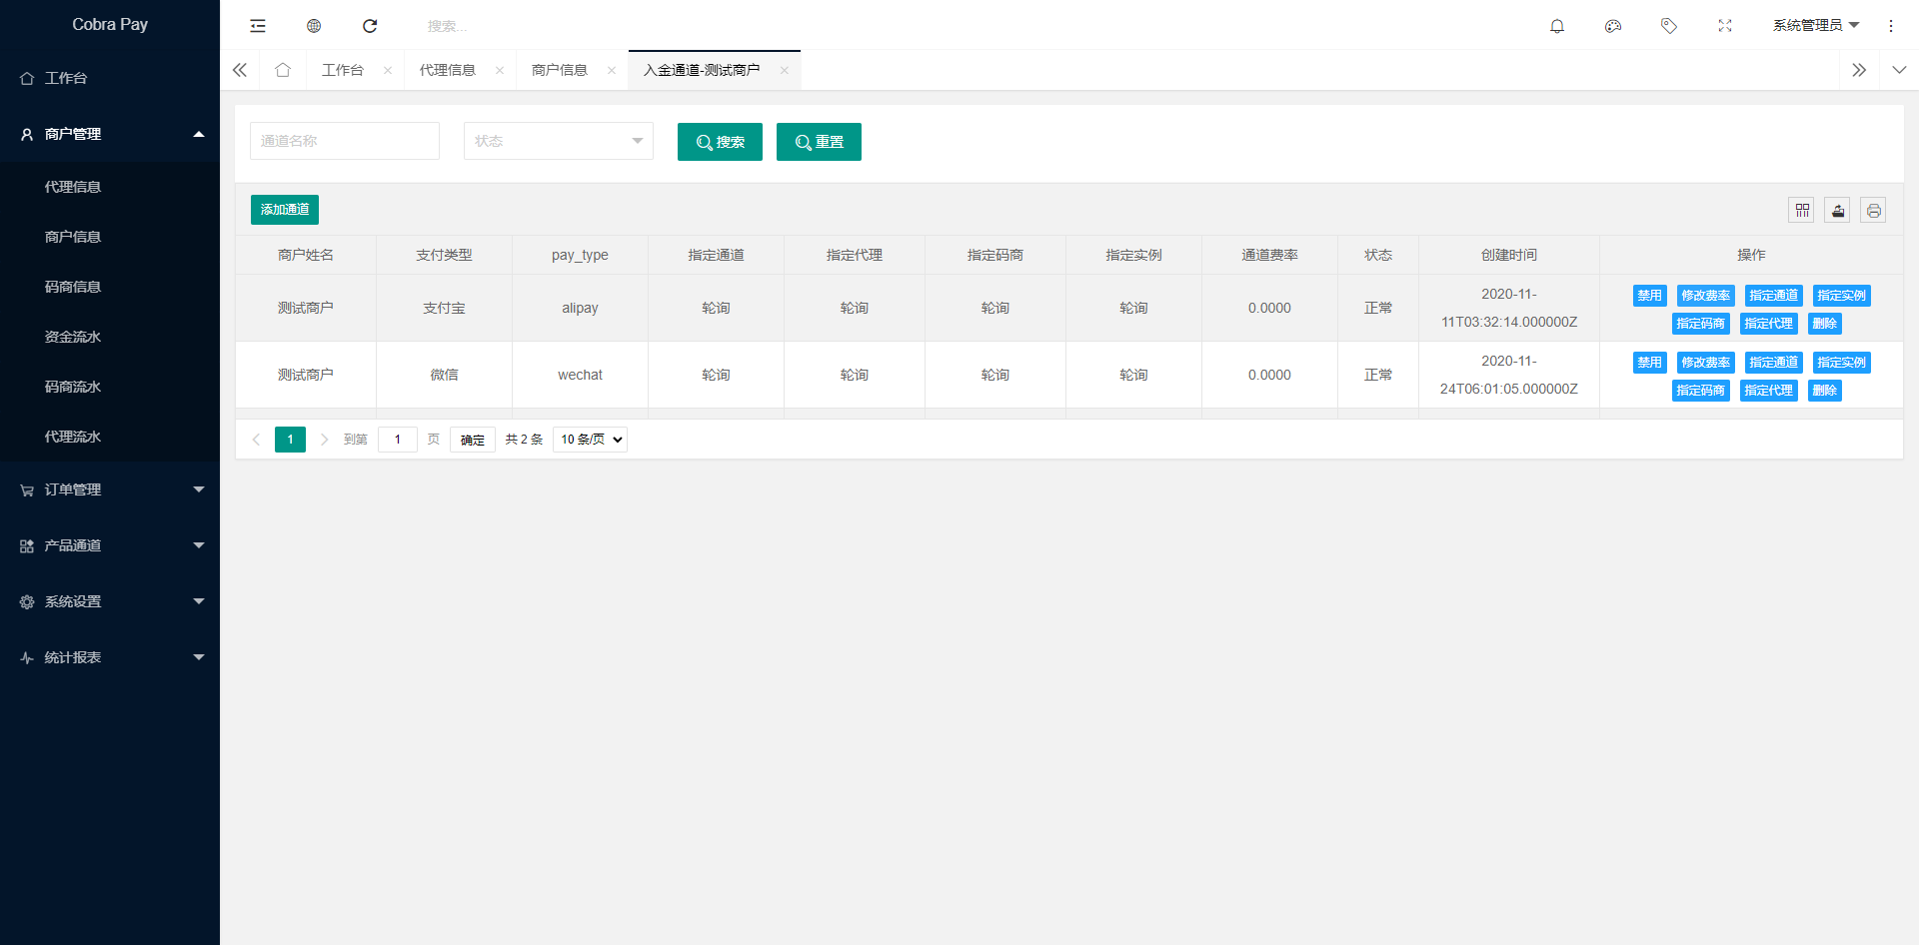Open 商户信息 in the sidebar
Image resolution: width=1919 pixels, height=945 pixels.
pyautogui.click(x=110, y=237)
